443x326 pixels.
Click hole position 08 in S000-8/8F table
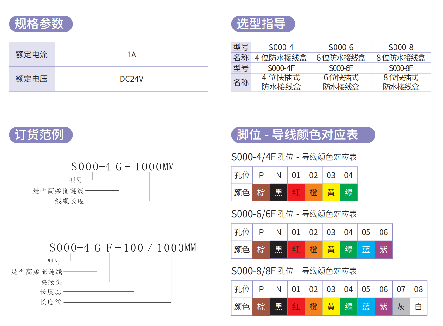pyautogui.click(x=419, y=289)
